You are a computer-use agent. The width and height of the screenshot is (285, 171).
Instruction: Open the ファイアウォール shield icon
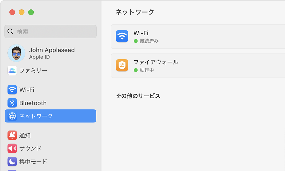[122, 66]
